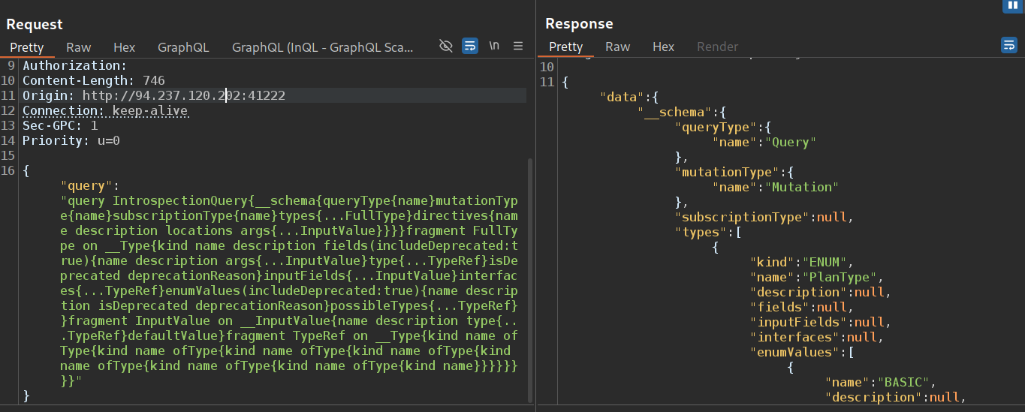Switch Response view to the Raw tab

(617, 47)
